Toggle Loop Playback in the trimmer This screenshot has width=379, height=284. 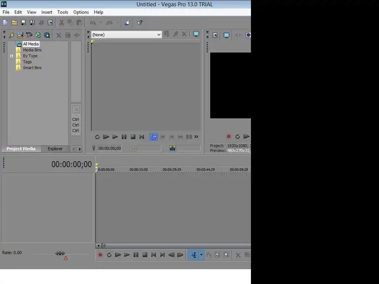tap(97, 137)
